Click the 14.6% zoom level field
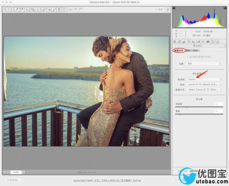This screenshot has height=186, width=229. (16, 172)
